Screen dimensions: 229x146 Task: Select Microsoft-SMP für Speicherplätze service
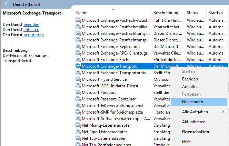(112, 112)
